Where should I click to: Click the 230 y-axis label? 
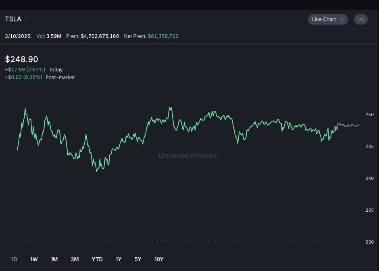(370, 242)
